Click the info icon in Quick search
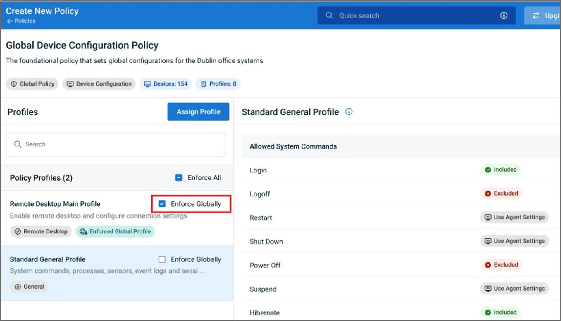 point(504,15)
